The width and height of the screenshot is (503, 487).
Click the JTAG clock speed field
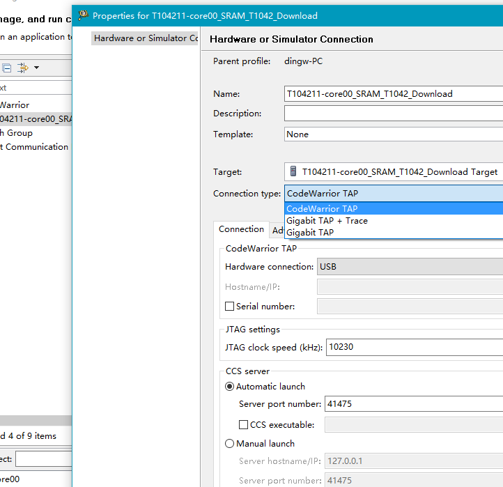point(414,347)
